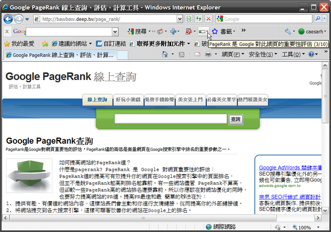
Task: Click the search magnifier icon
Action: [318, 19]
